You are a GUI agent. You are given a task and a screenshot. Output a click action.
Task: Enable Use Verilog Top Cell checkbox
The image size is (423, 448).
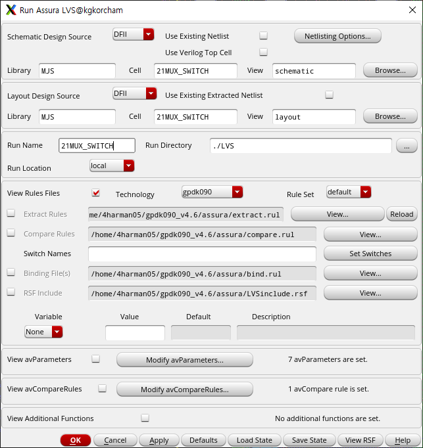click(263, 52)
